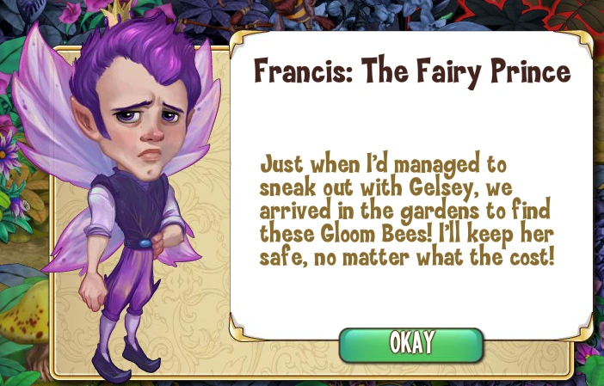Click the blue gem belt buckle

(x=145, y=243)
